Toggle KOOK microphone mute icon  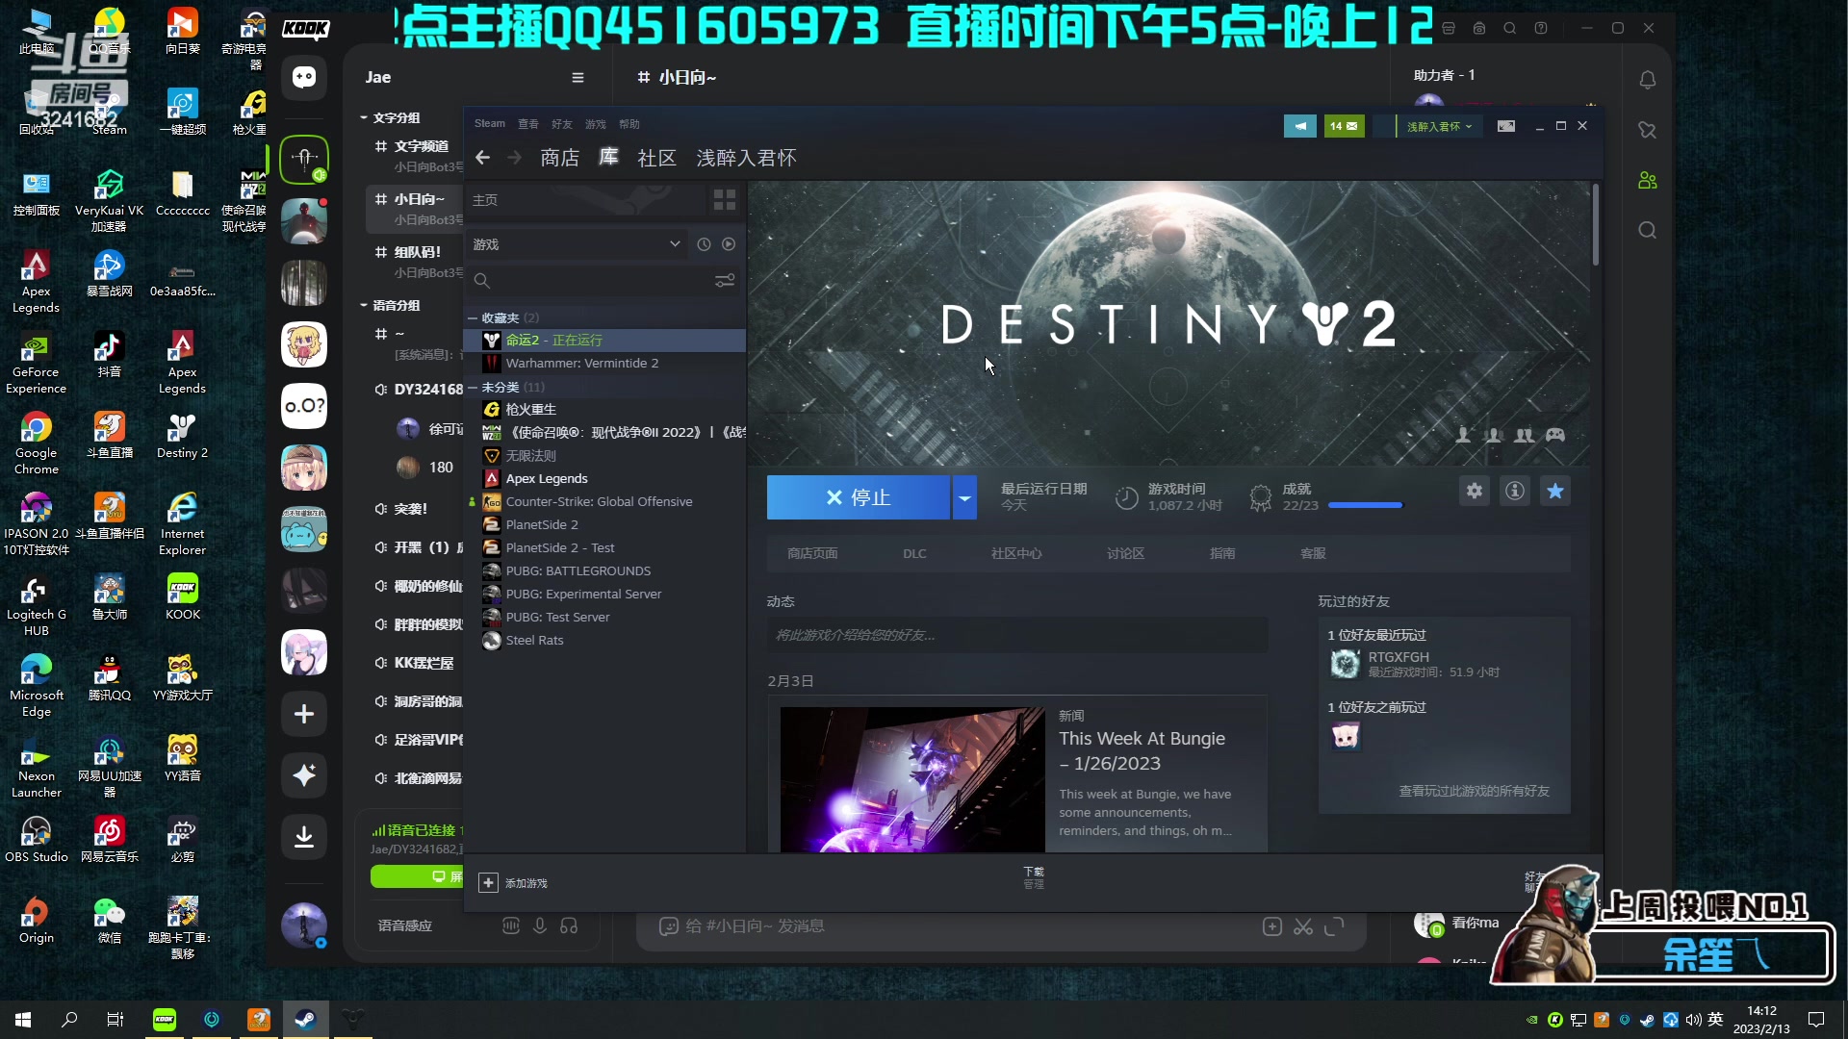pyautogui.click(x=540, y=925)
